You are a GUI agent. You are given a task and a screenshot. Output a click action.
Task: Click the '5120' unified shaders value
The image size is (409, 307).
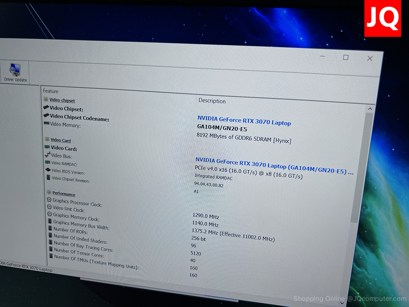tap(196, 253)
